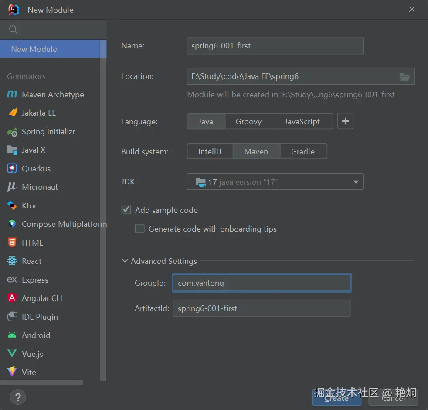This screenshot has width=428, height=410.
Task: Click the sidebar horizontal scrollbar
Action: pyautogui.click(x=41, y=382)
